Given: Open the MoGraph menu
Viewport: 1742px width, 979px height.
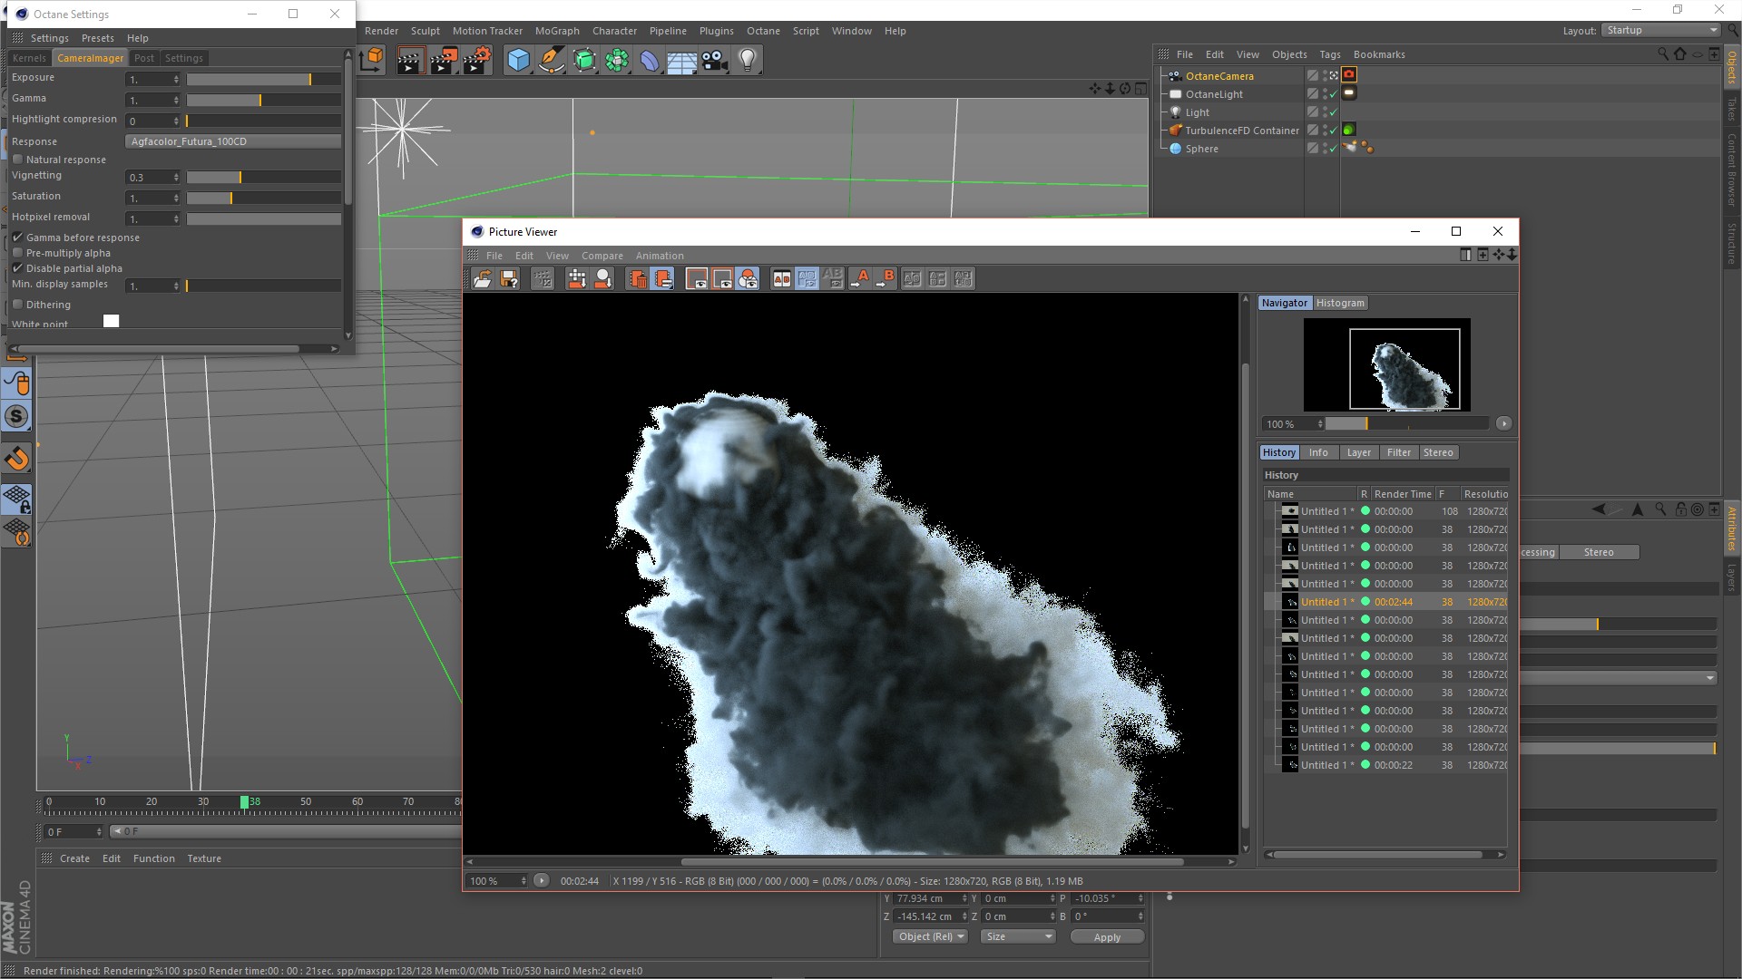Looking at the screenshot, I should 556,31.
